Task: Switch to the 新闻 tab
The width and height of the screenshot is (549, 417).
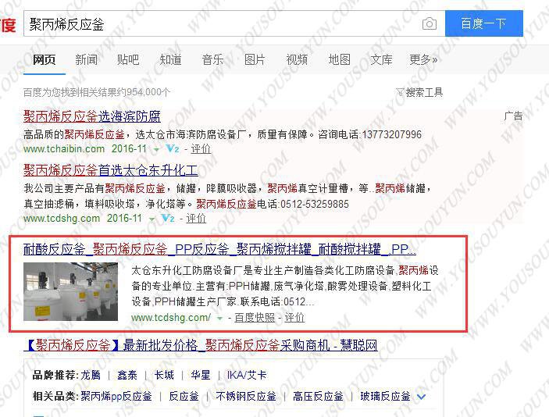Action: tap(86, 59)
